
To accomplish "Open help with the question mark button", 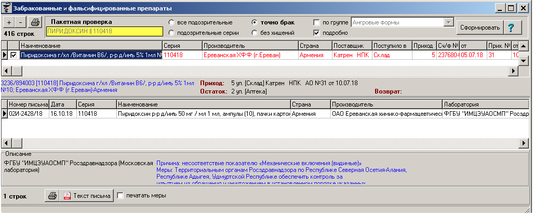I will 512,28.
